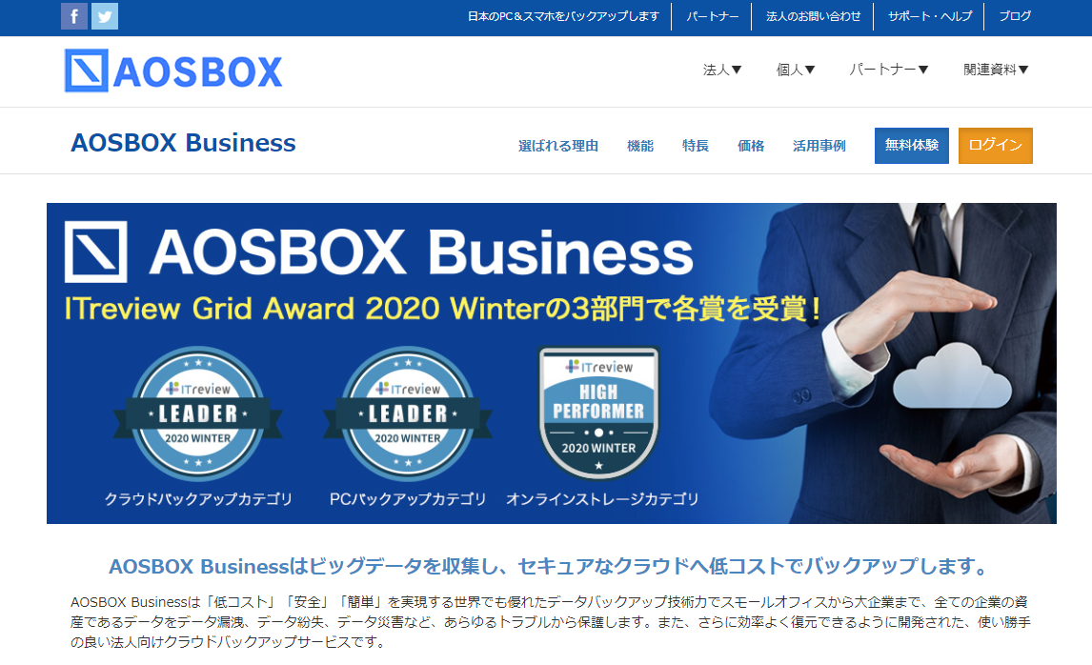Click the 無料体験 free trial button
Viewport: 1092px width, 665px height.
912,146
